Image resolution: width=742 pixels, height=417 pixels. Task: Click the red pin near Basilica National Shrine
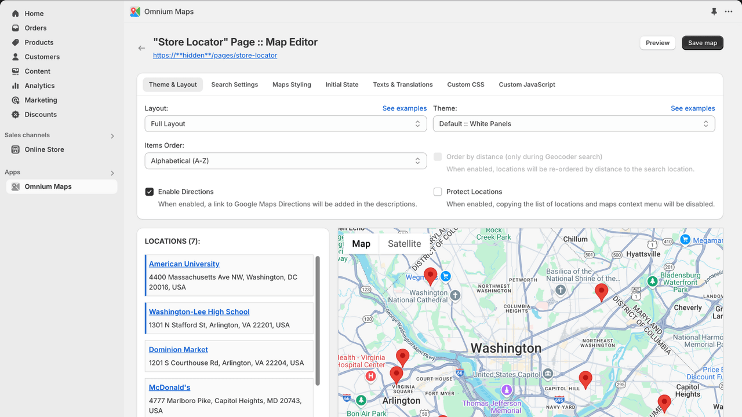point(602,292)
